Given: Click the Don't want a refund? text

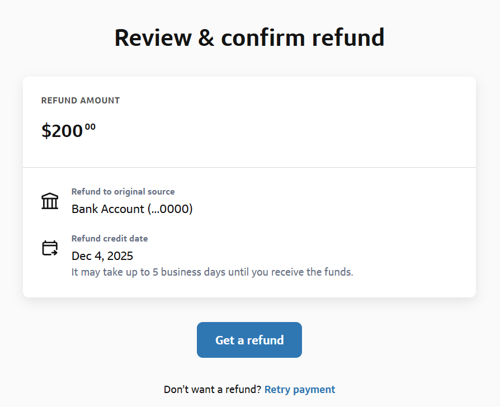Looking at the screenshot, I should 212,390.
